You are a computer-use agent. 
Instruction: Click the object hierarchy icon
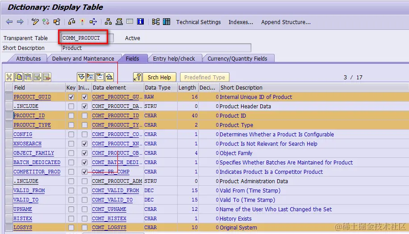click(x=108, y=21)
